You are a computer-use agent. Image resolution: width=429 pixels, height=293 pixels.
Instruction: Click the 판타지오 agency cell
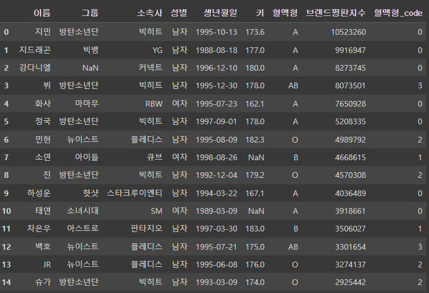click(x=146, y=229)
